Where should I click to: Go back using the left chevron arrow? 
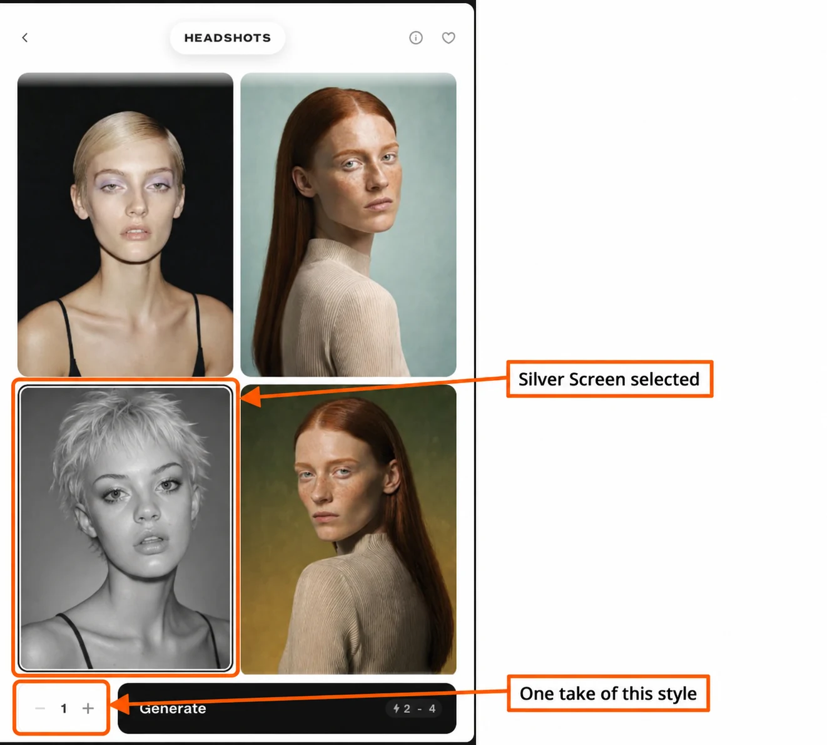point(25,38)
